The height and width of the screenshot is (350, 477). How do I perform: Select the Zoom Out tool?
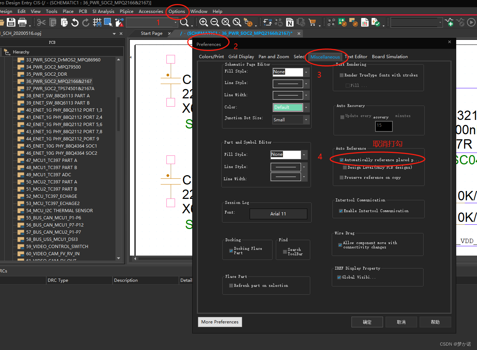(214, 22)
